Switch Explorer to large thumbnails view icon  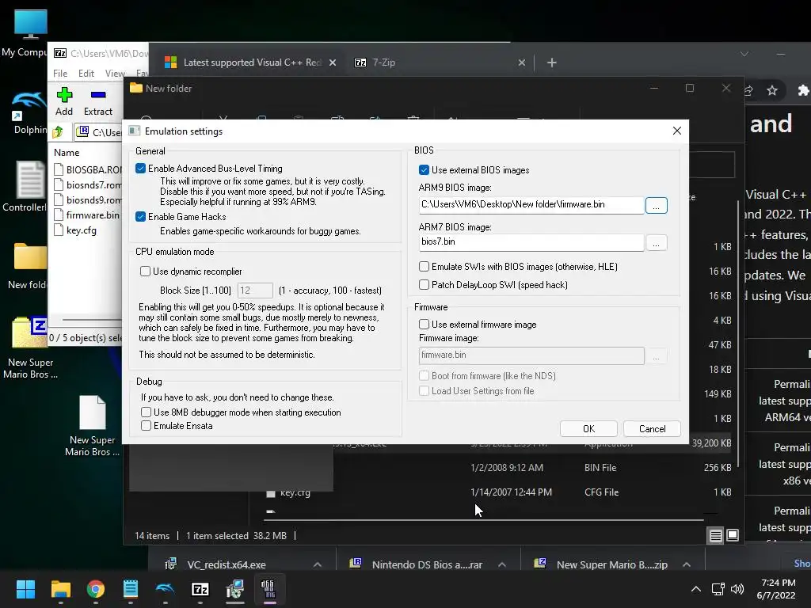pos(733,536)
